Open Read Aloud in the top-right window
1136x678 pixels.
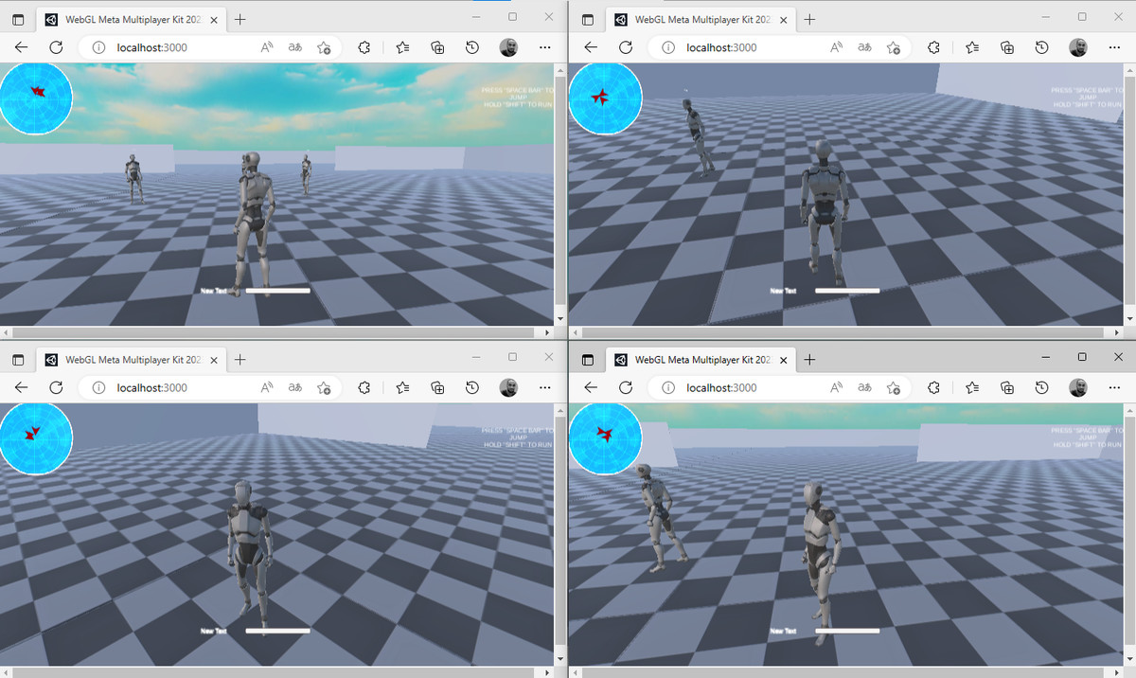coord(837,47)
